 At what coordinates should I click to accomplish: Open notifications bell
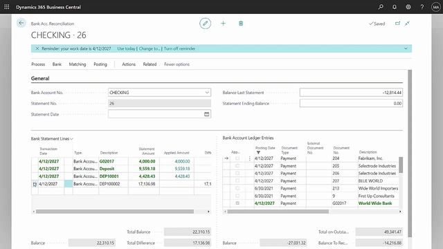click(x=395, y=7)
